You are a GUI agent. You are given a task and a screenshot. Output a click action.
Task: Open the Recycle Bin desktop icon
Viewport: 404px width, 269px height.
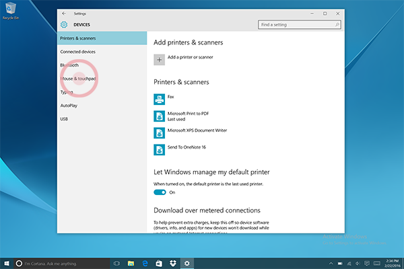(x=11, y=11)
